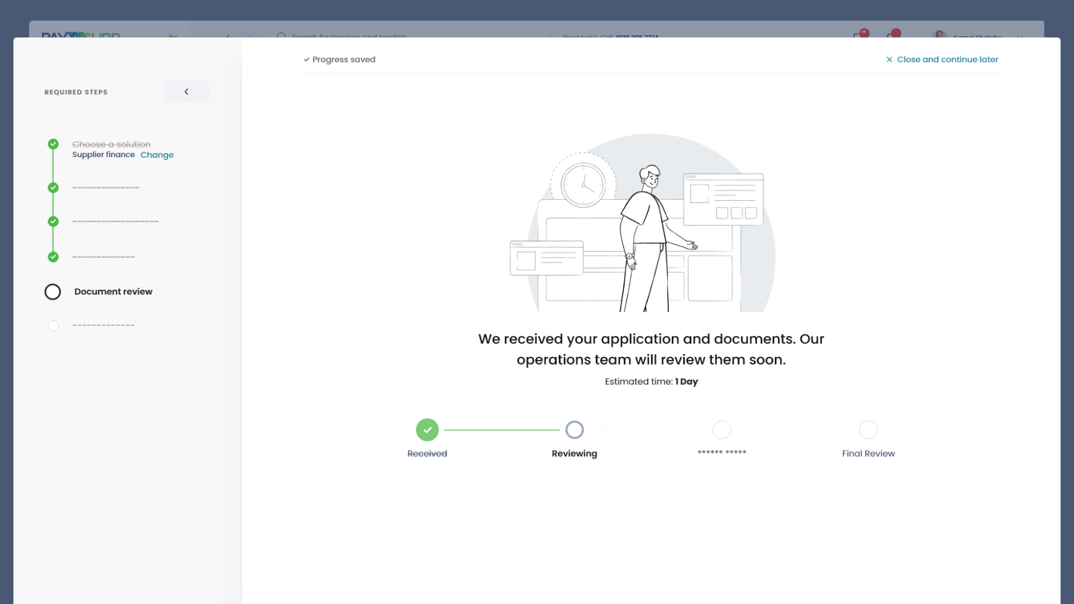1074x604 pixels.
Task: Click the Progress saved checkmark indicator
Action: [307, 59]
